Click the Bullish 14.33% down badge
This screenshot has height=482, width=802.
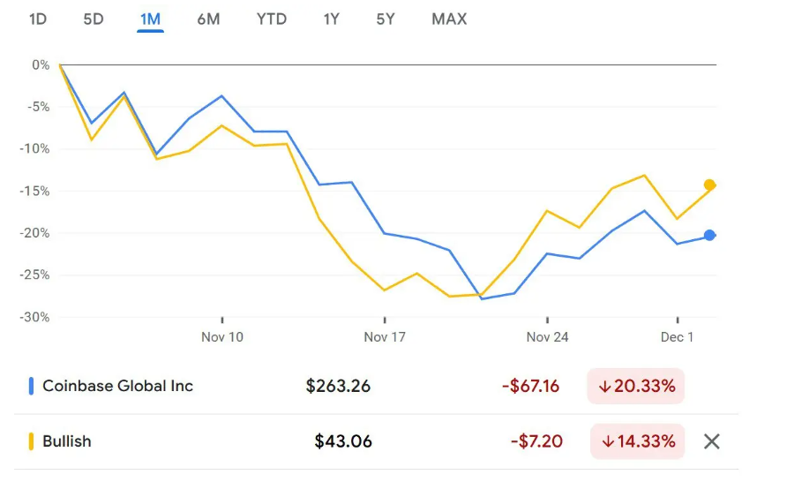click(x=636, y=441)
